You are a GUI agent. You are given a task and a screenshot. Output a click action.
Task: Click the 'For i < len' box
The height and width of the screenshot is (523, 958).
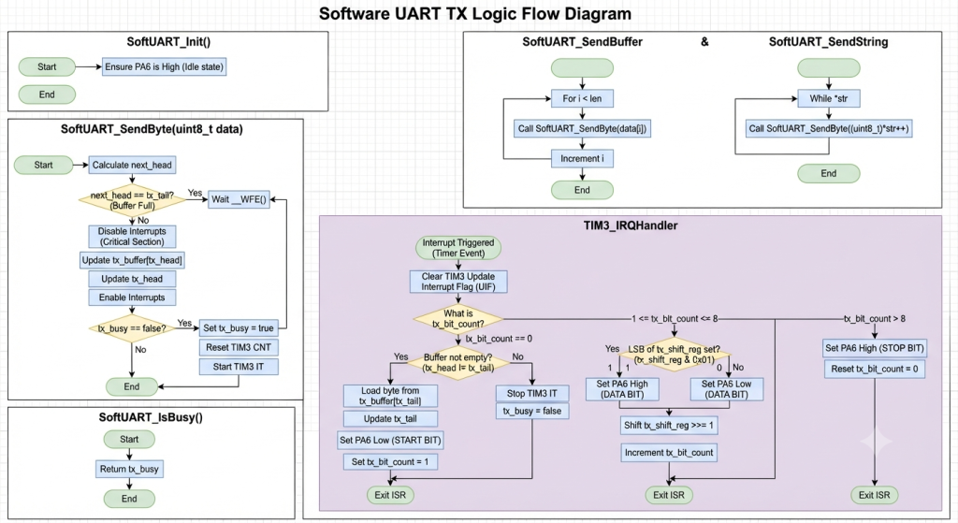point(582,98)
